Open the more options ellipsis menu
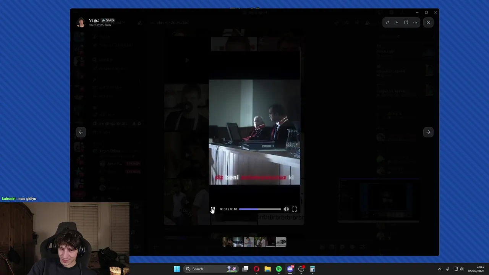Viewport: 489px width, 275px height. tap(415, 23)
